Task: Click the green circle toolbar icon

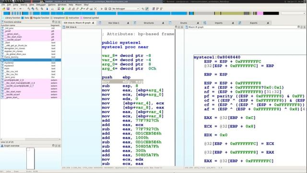Action: pyautogui.click(x=63, y=9)
